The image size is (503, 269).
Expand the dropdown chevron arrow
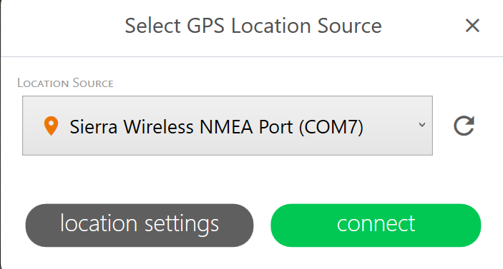click(422, 124)
